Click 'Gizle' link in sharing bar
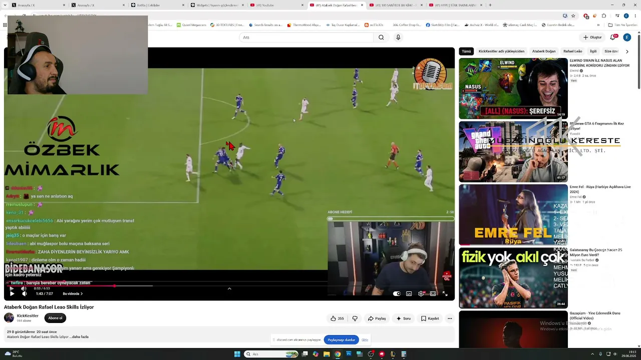641x360 pixels. 365,340
